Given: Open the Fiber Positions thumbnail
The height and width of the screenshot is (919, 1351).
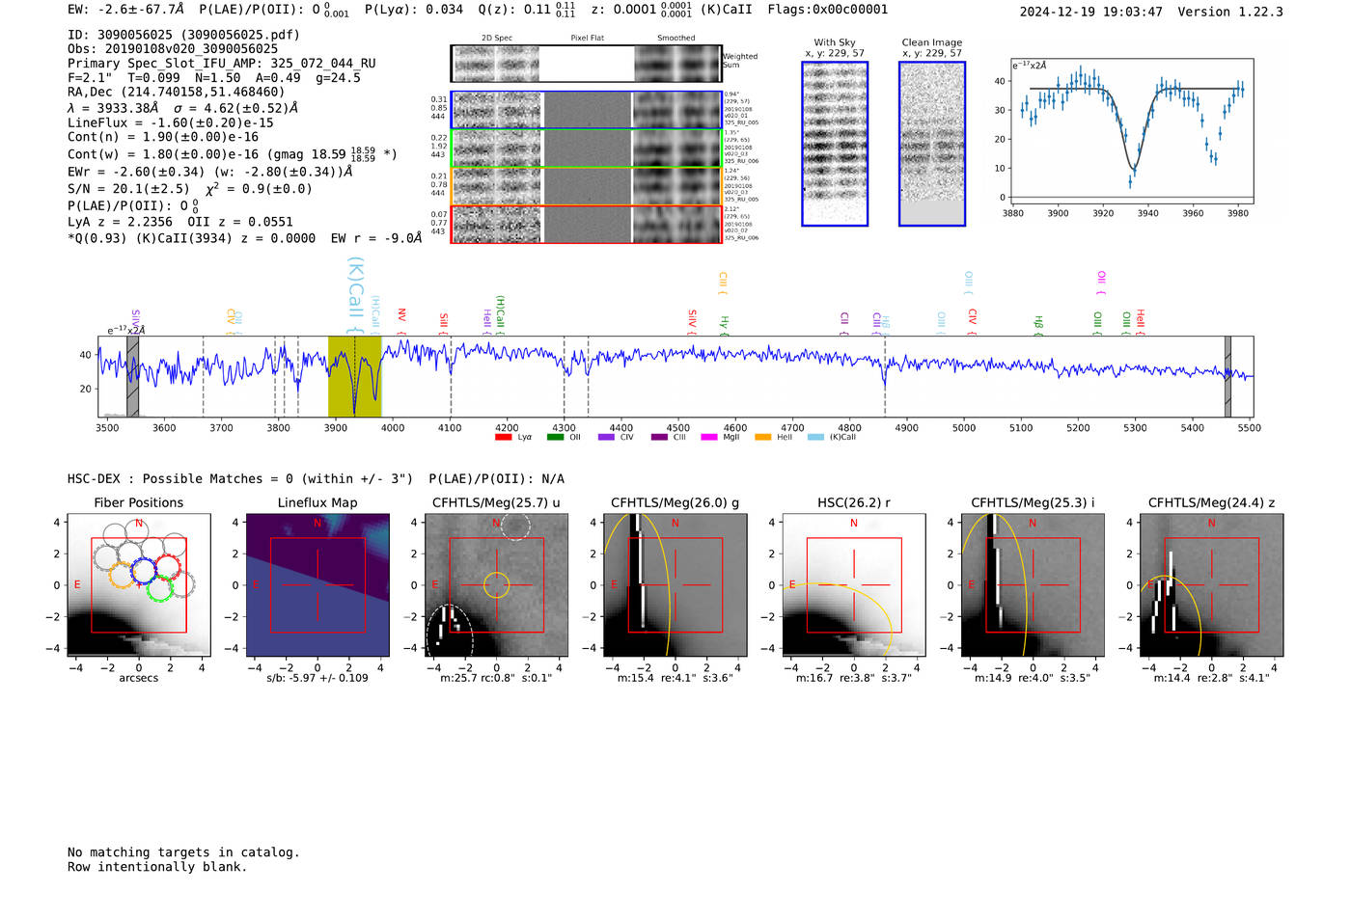Looking at the screenshot, I should [138, 585].
